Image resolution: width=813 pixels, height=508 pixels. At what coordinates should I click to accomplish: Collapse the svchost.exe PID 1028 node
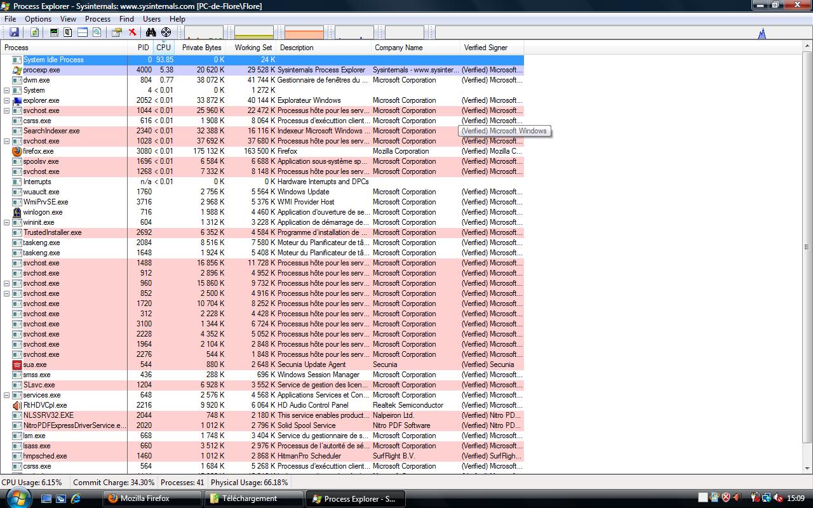click(7, 141)
